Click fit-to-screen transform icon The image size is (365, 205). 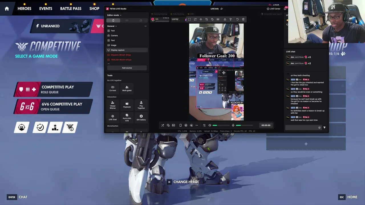pyautogui.click(x=189, y=19)
